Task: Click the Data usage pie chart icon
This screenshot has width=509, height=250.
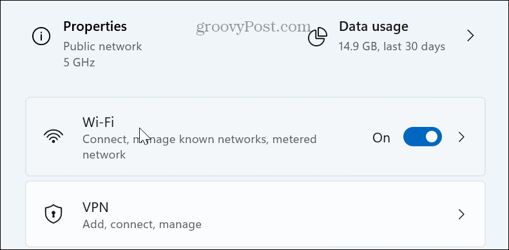Action: 317,37
